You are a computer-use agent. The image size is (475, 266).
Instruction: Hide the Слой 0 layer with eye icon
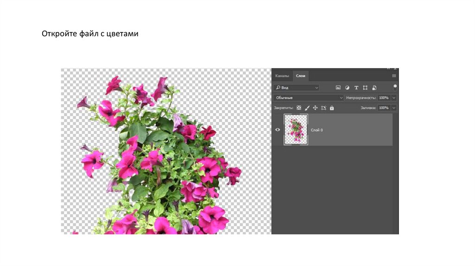(x=277, y=130)
